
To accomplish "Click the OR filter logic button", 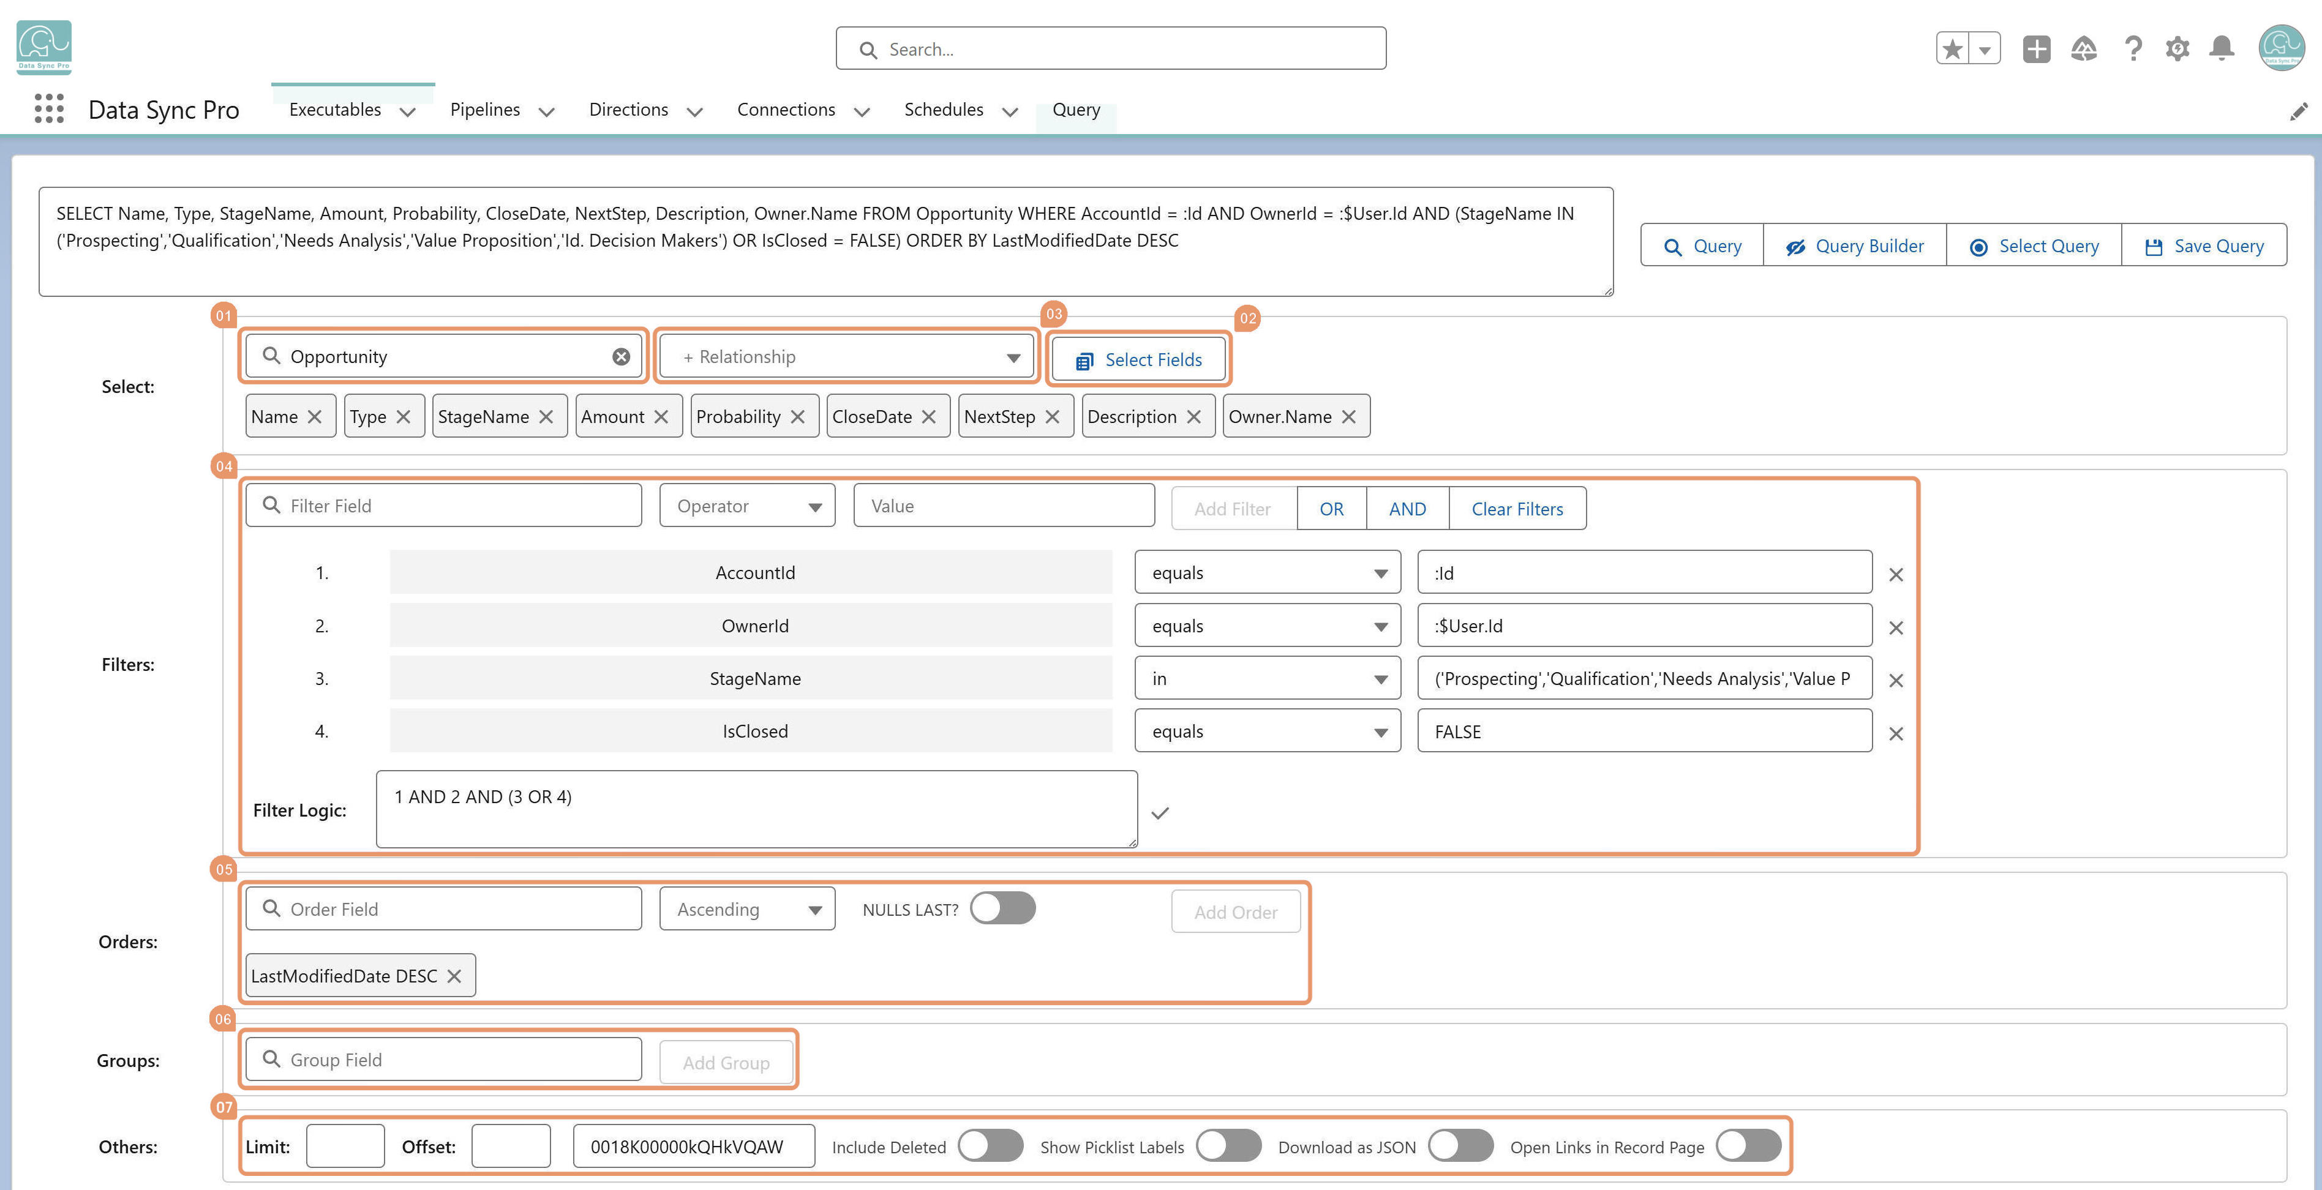I will click(x=1331, y=509).
